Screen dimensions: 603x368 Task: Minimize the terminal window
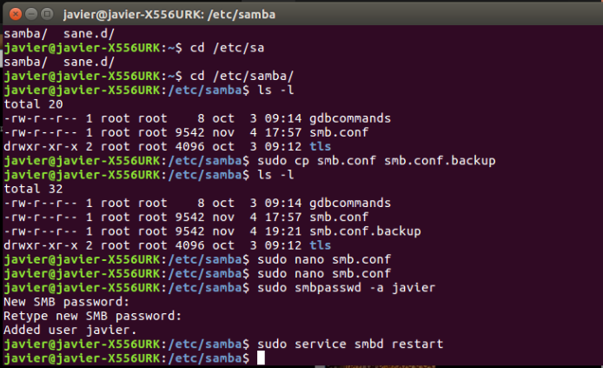pos(28,13)
